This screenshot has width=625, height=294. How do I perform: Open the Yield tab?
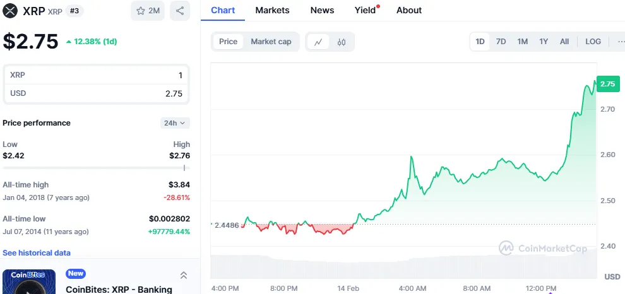tap(366, 10)
